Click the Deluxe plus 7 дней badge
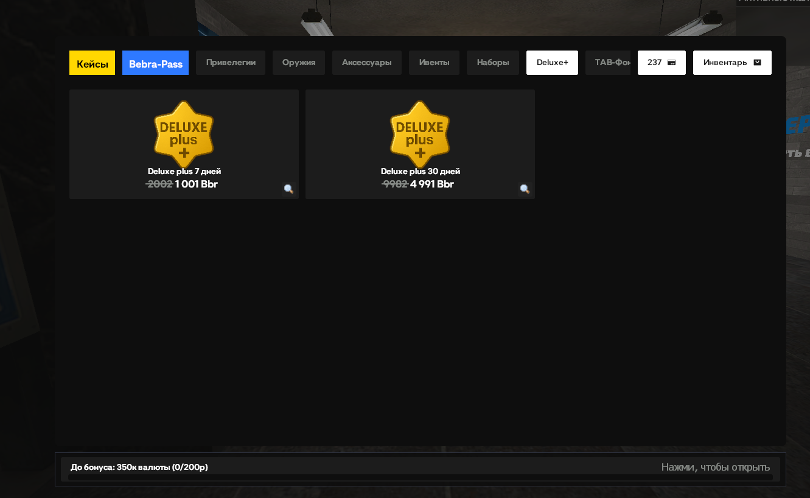Screen dimensions: 810x498 coord(184,134)
